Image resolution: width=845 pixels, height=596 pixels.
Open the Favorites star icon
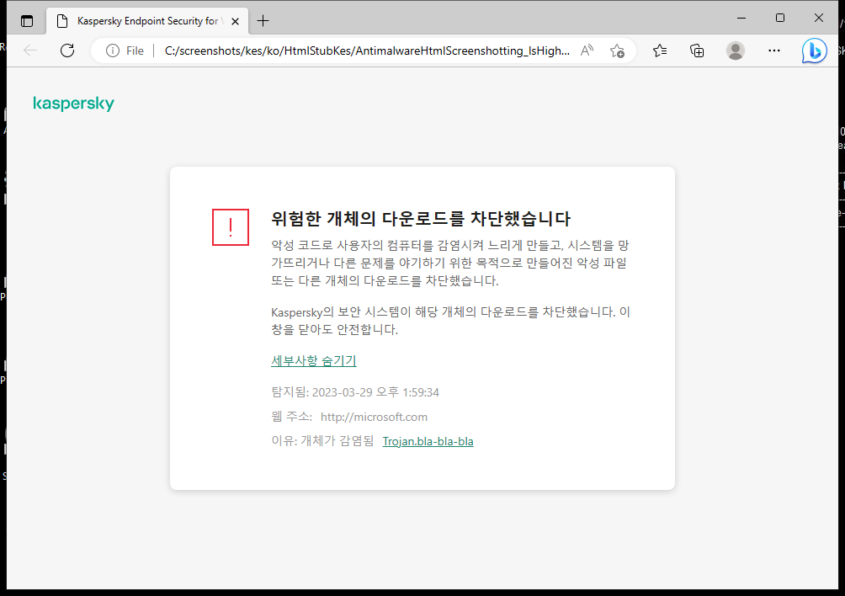617,51
